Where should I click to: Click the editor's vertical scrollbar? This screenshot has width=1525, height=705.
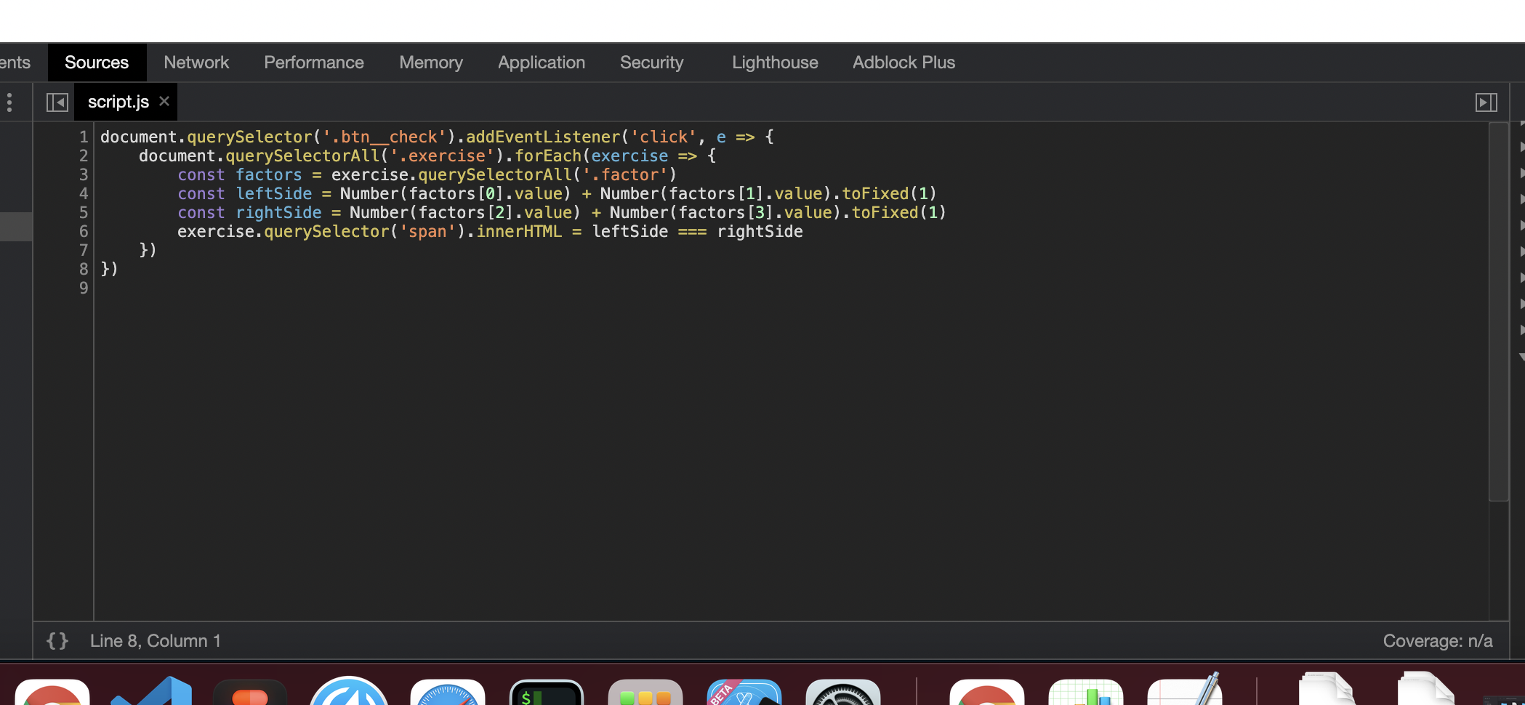coord(1498,313)
